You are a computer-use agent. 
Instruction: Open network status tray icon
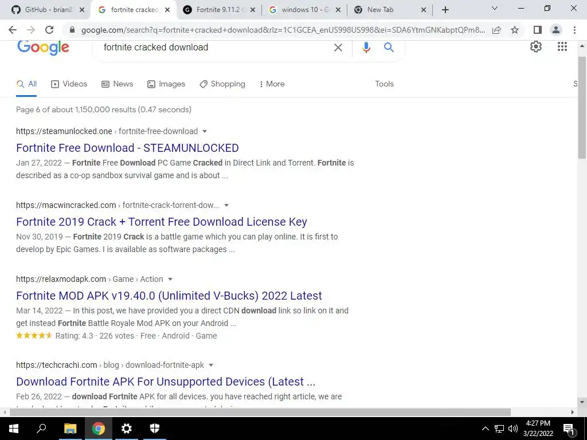(x=499, y=429)
